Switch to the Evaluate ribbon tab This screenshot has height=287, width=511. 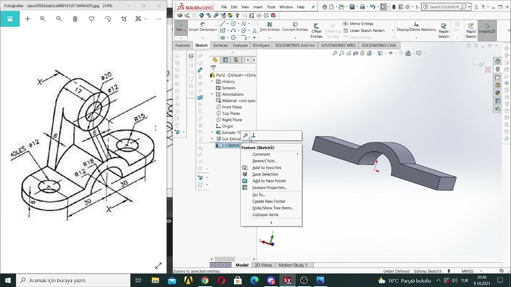click(240, 45)
